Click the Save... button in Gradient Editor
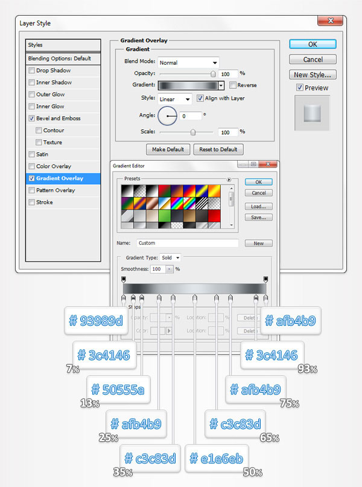362x487 pixels. pos(259,218)
